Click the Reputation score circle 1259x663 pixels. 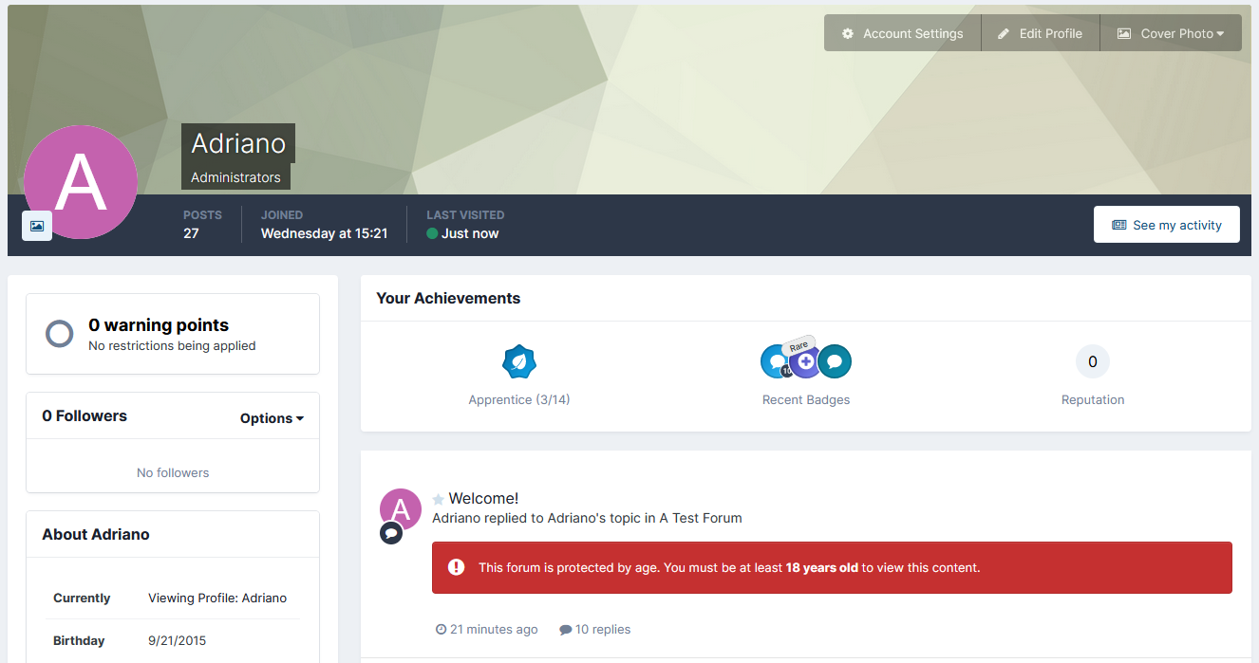click(x=1092, y=361)
